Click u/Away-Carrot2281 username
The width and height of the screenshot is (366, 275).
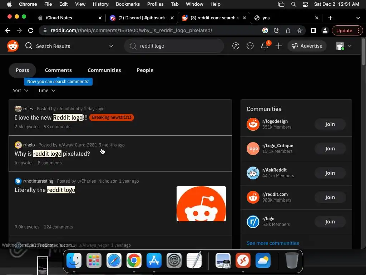pos(78,145)
